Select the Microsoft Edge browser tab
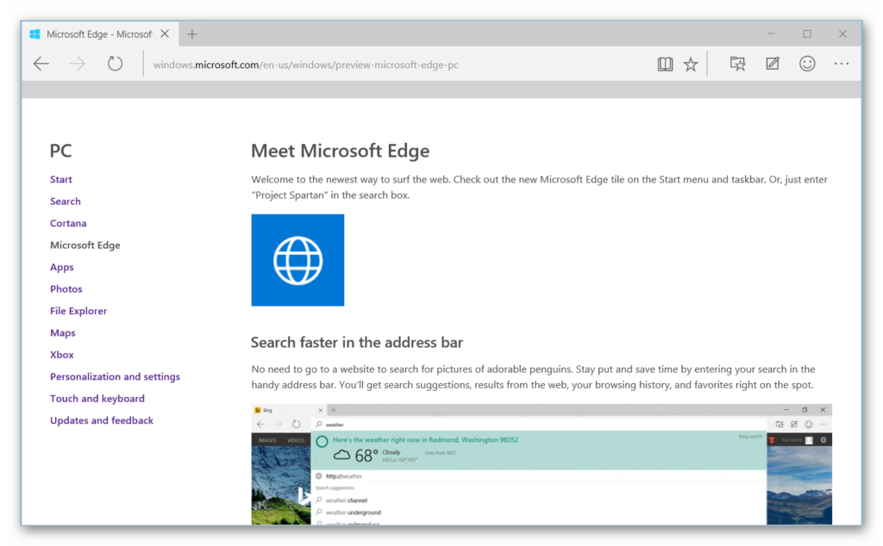 click(97, 34)
